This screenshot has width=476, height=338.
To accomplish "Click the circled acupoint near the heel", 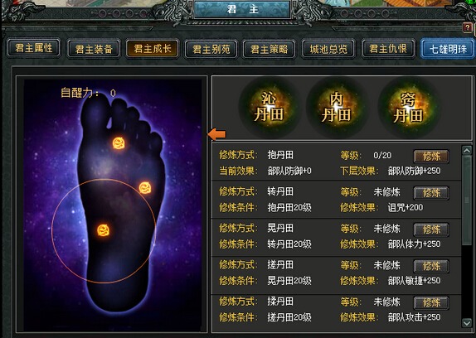I will 103,230.
